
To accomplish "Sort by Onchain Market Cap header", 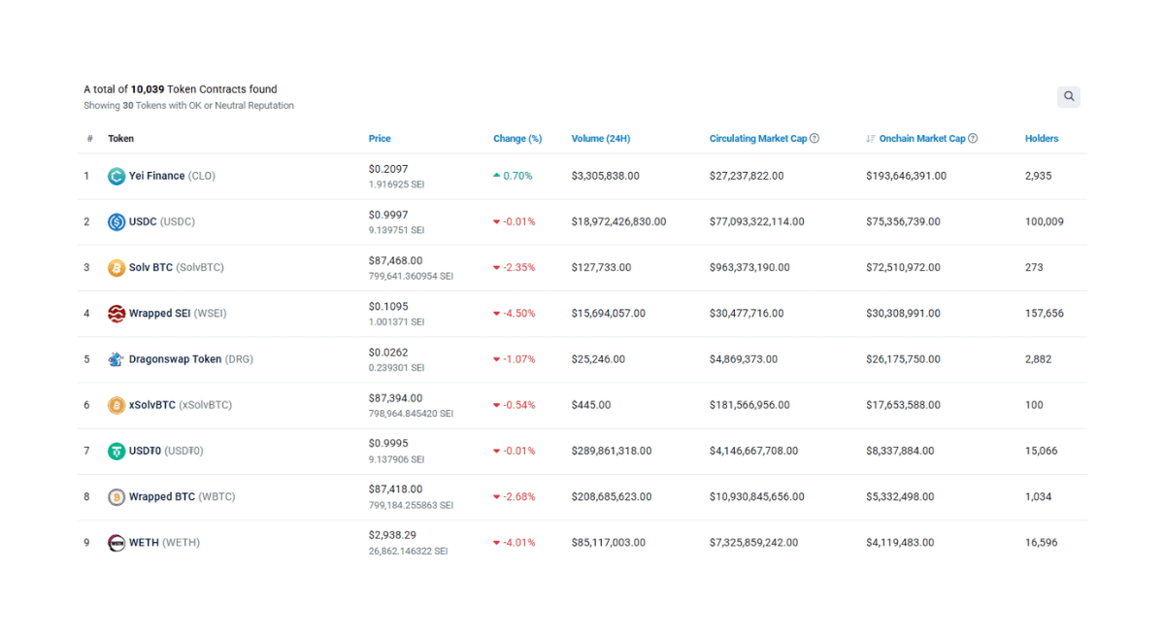I will pyautogui.click(x=922, y=138).
